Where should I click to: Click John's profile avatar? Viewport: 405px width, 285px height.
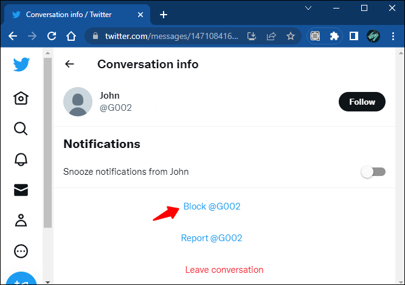pos(78,102)
